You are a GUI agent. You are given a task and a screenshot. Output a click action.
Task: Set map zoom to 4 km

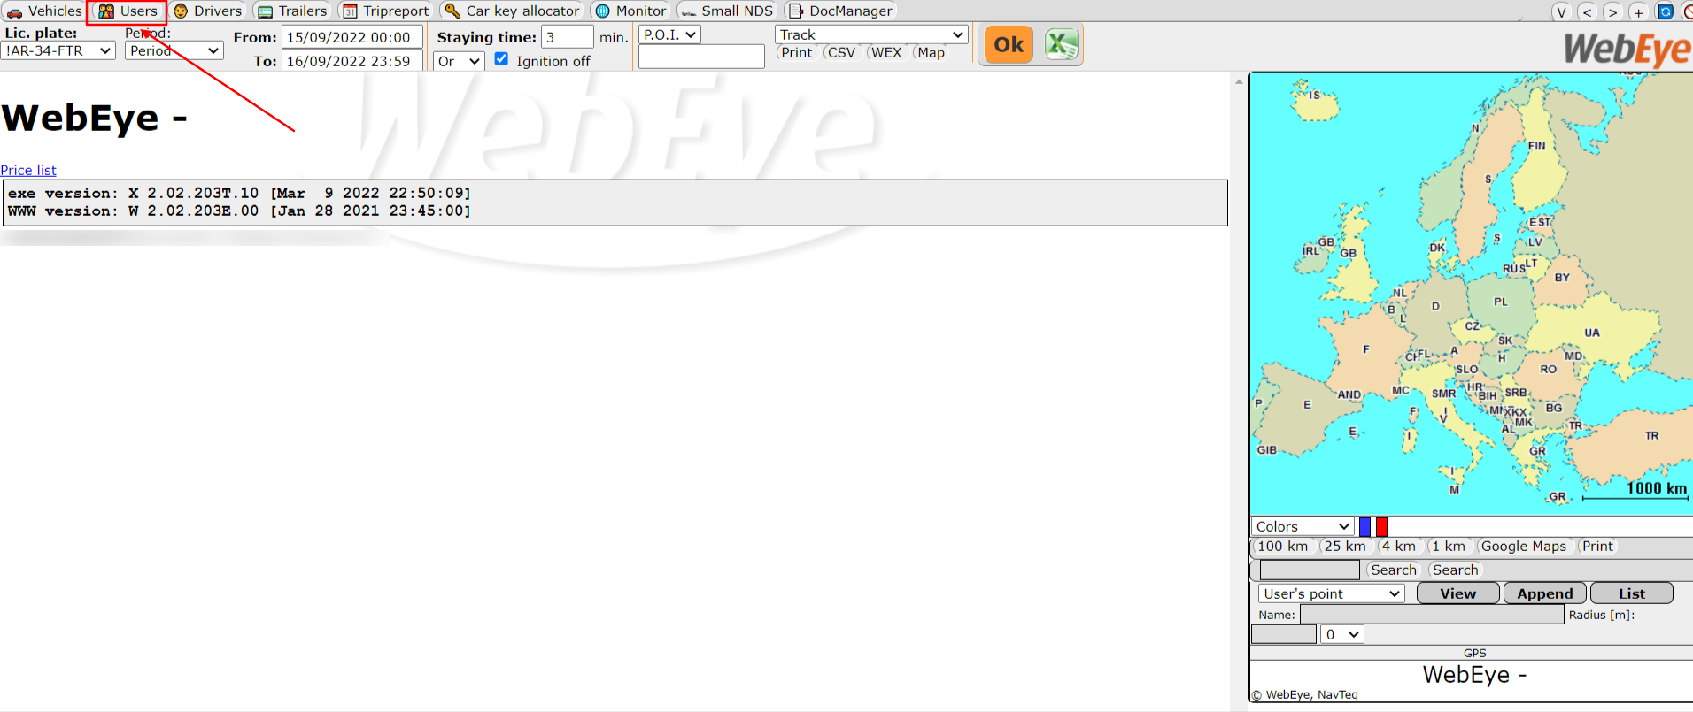tap(1399, 547)
